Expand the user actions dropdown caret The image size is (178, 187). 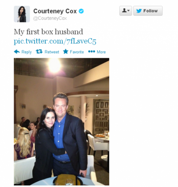[128, 11]
